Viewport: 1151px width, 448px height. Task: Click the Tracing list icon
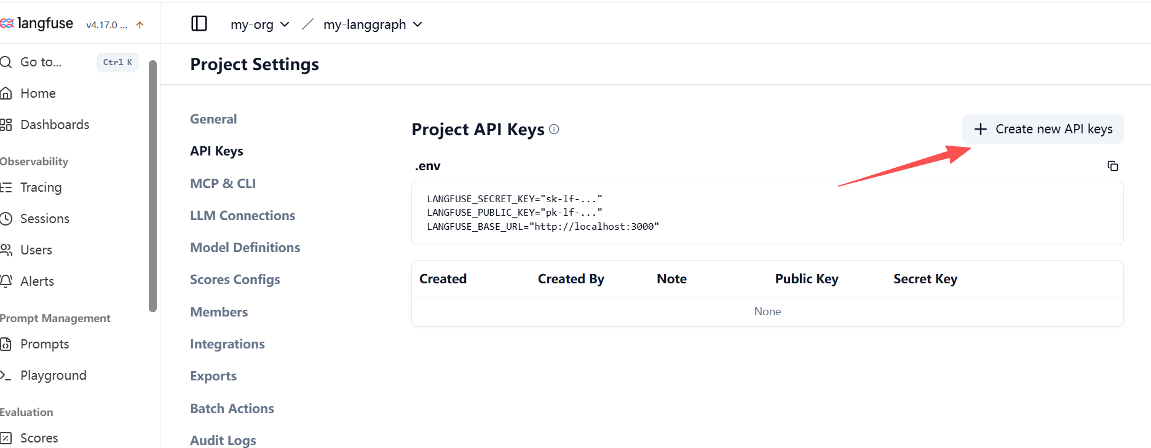6,187
